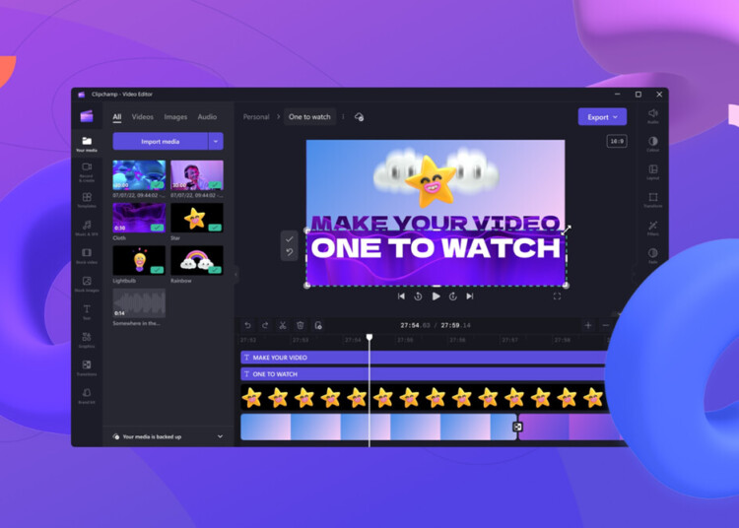Open the Templates sidebar panel
Screen dimensions: 739x528
[87, 200]
